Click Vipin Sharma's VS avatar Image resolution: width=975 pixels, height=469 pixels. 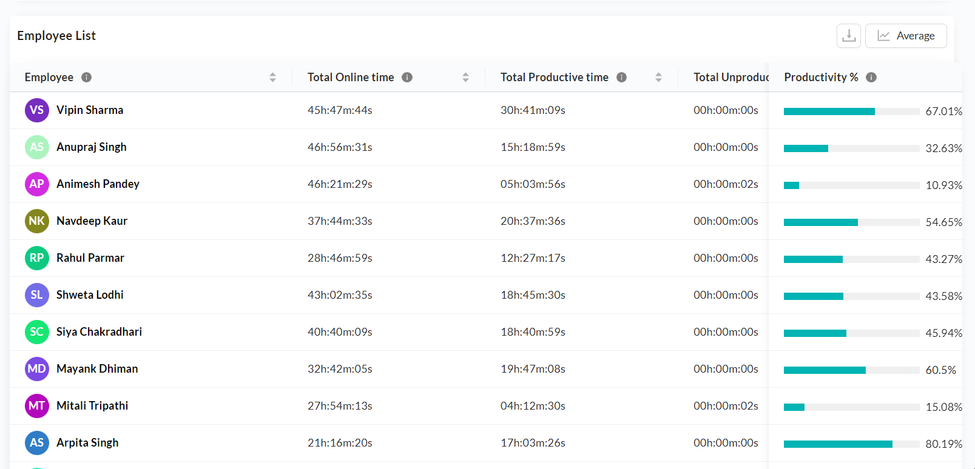click(37, 110)
